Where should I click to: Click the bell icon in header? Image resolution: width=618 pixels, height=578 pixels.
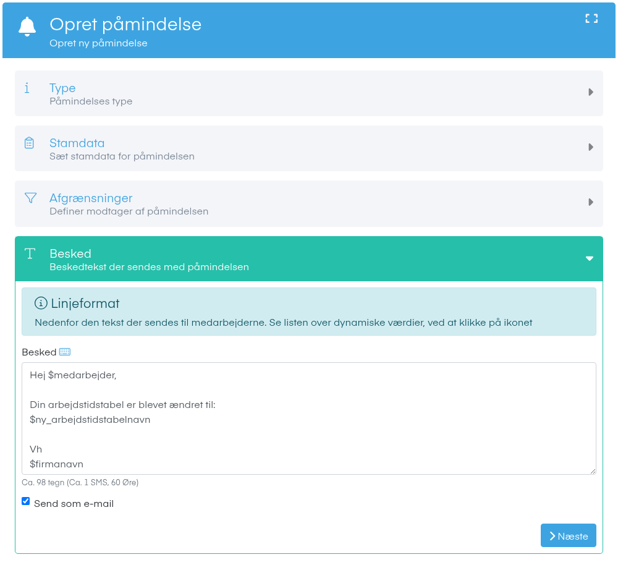[27, 27]
